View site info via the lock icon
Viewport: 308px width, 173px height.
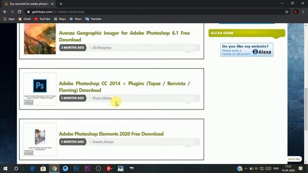(x=28, y=12)
